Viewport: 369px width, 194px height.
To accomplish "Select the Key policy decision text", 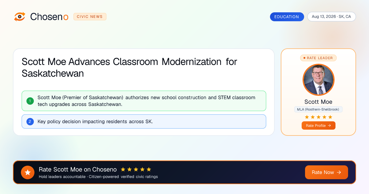I will click(x=95, y=121).
